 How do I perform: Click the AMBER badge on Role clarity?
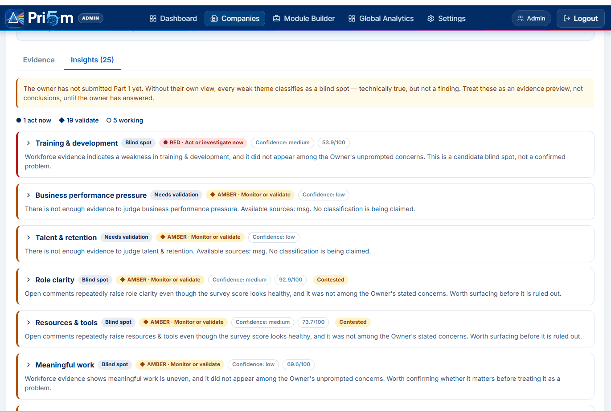[160, 280]
